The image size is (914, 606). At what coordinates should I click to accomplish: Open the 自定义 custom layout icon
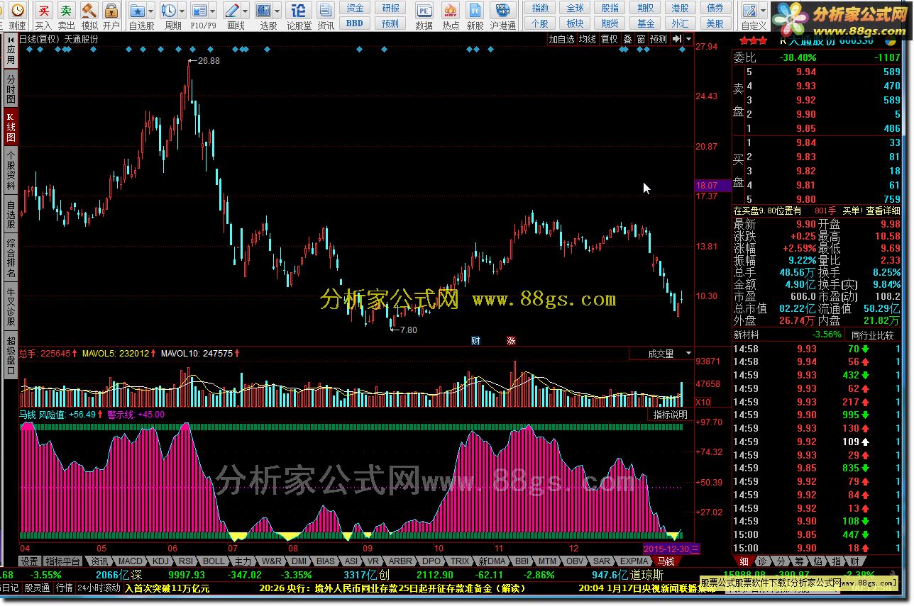click(749, 11)
